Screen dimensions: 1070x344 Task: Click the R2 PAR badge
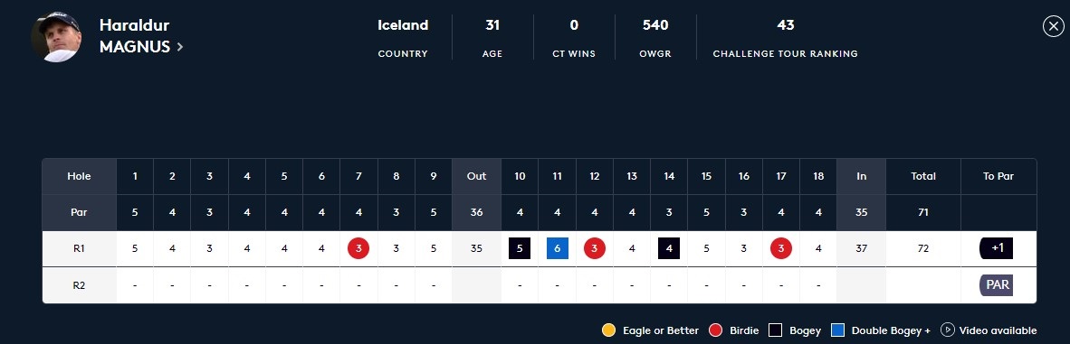[x=997, y=284]
